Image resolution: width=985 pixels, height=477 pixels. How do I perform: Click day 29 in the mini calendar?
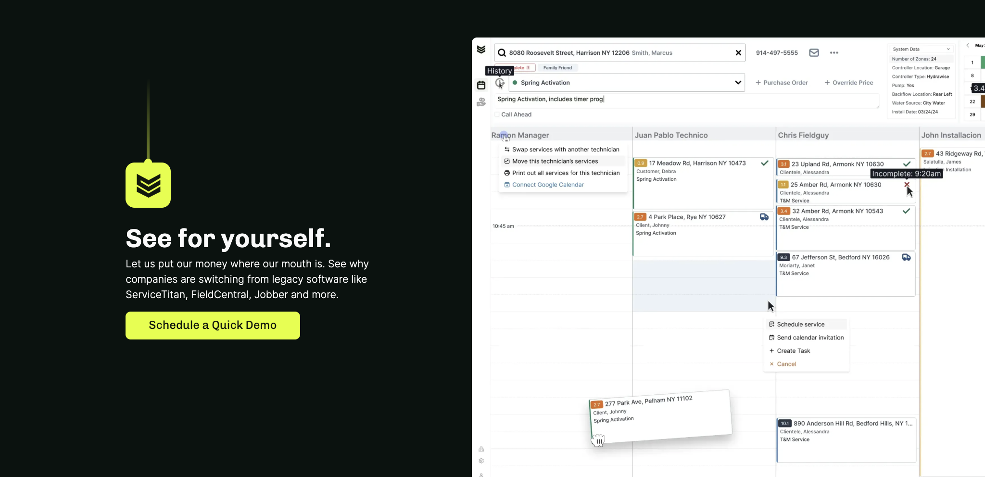click(972, 114)
